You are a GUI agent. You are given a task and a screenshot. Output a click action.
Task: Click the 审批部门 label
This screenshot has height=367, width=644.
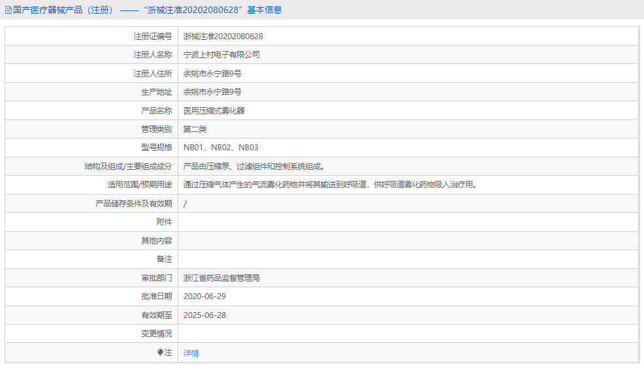tap(157, 278)
